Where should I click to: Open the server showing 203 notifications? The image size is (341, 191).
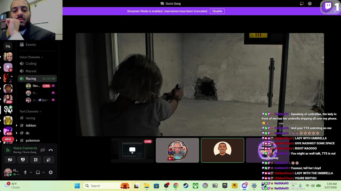point(8,99)
